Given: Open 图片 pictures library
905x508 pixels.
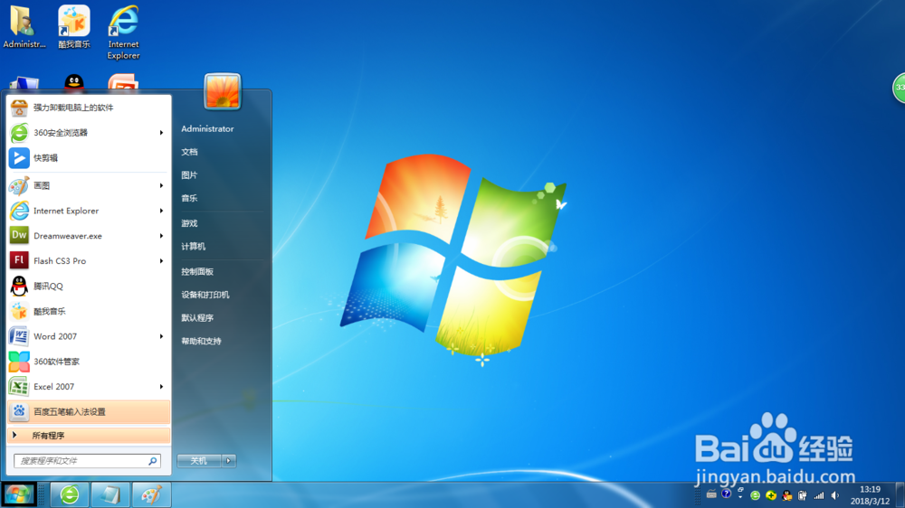Looking at the screenshot, I should [x=190, y=175].
